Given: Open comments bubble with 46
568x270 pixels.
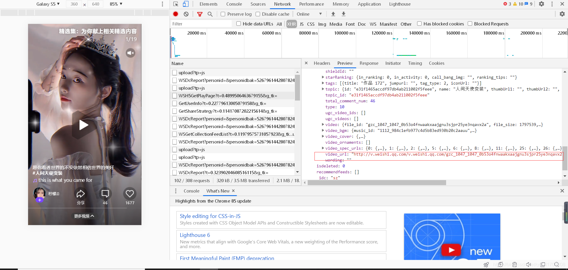Looking at the screenshot, I should pyautogui.click(x=105, y=194).
